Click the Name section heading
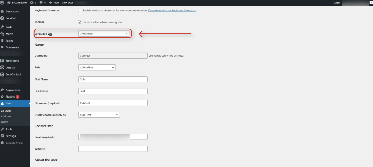The image size is (373, 167). tap(39, 45)
